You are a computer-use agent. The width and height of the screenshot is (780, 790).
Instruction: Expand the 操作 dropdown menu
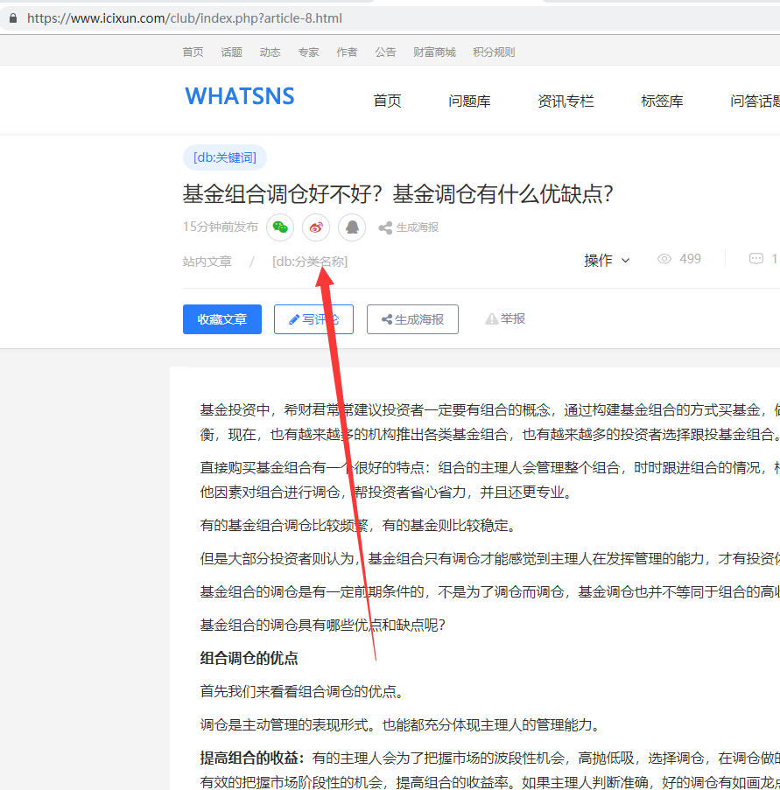(607, 260)
